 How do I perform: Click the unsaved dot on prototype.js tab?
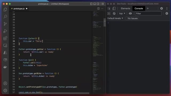coord(27,9)
